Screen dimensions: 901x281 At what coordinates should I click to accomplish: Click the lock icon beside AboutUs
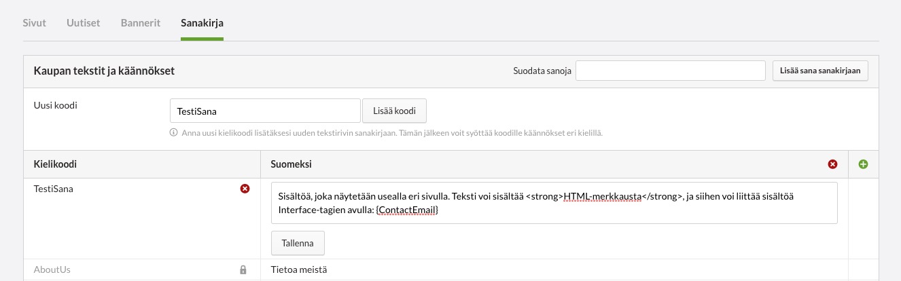243,270
